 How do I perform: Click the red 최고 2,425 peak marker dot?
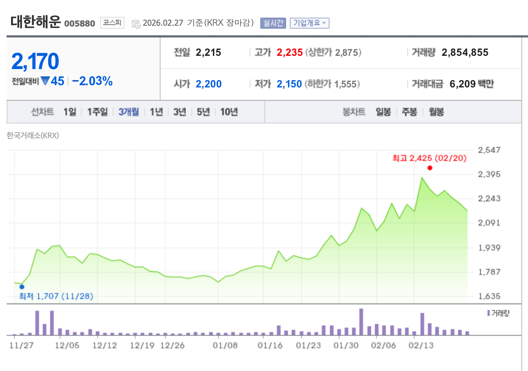point(430,168)
